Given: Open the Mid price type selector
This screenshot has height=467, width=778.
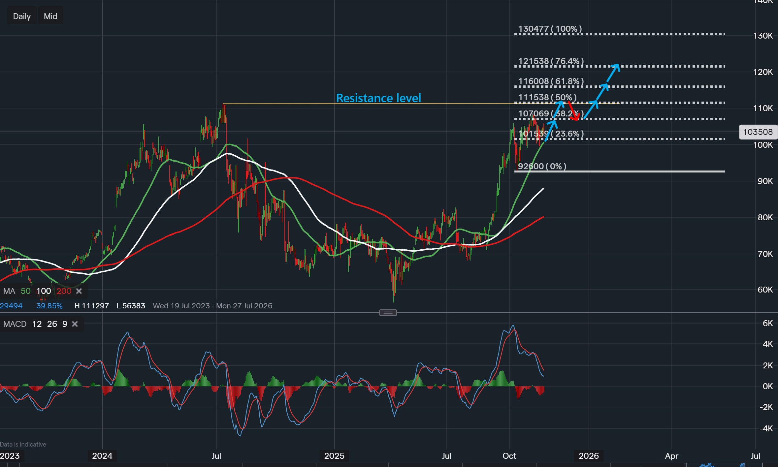Looking at the screenshot, I should click(x=50, y=15).
